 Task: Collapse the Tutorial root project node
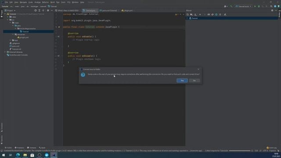pyautogui.click(x=5, y=14)
